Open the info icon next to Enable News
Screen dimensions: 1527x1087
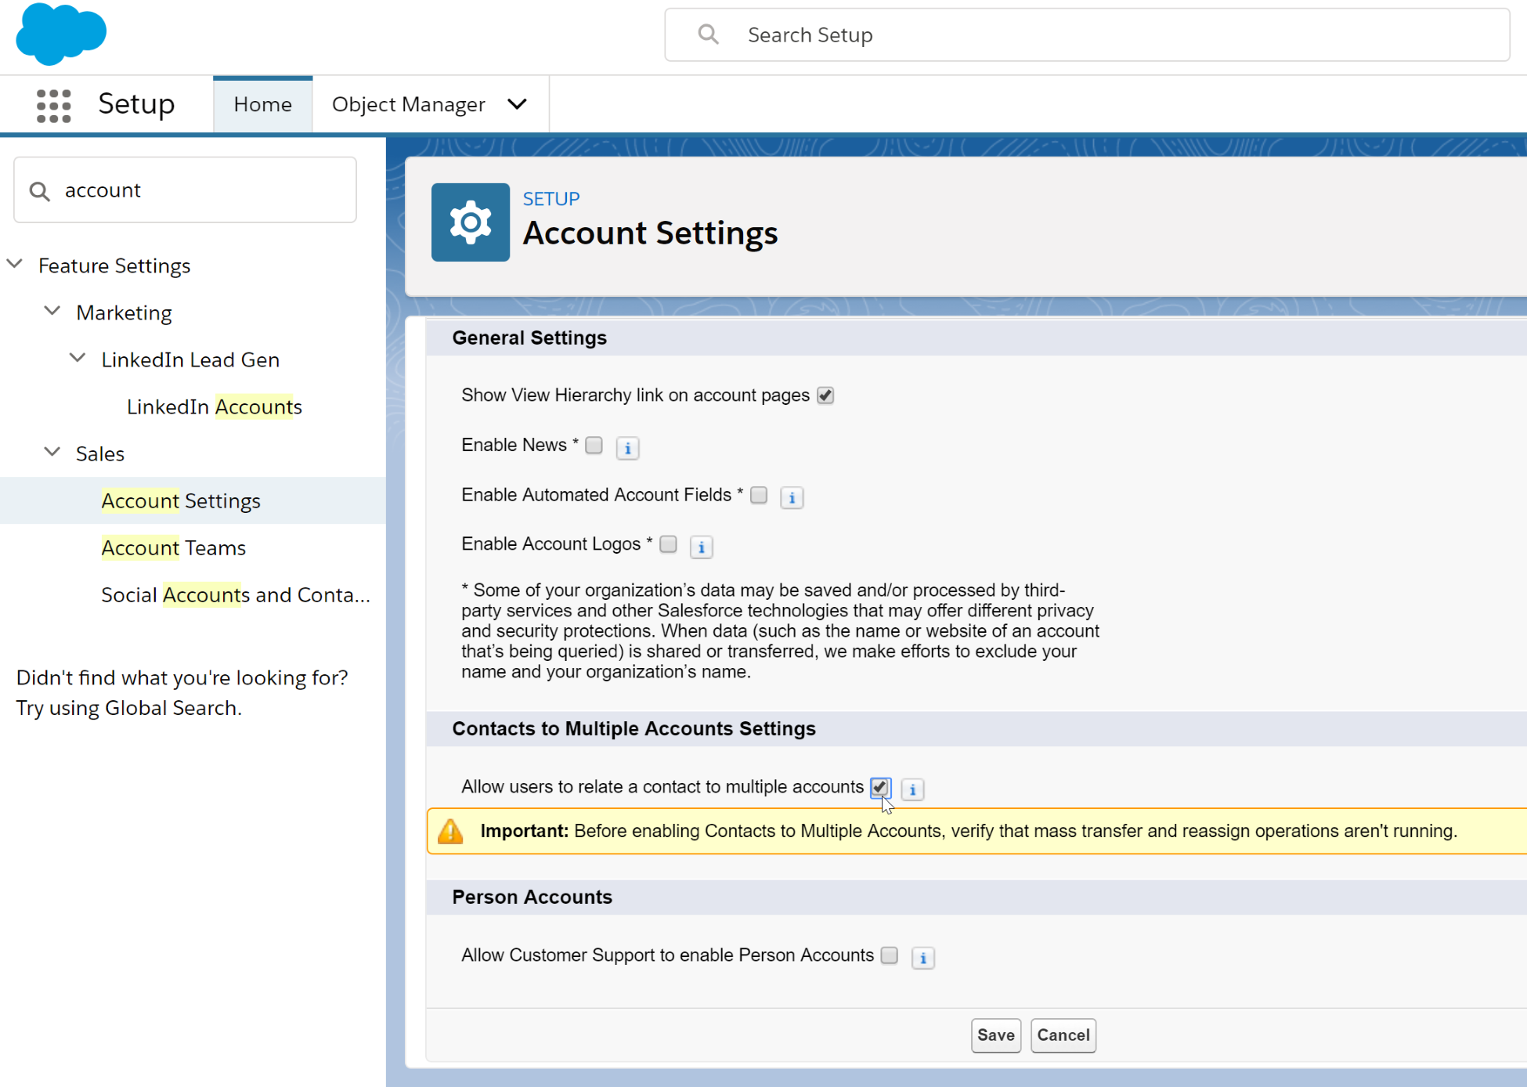point(627,447)
